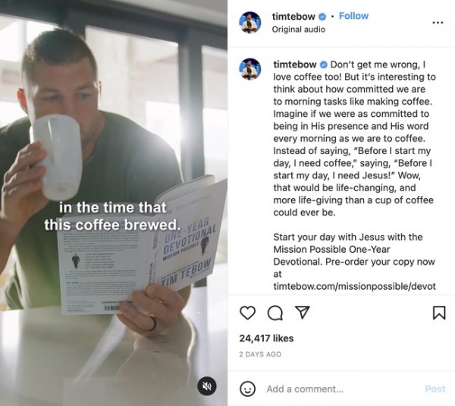Save the post with the bookmark icon
This screenshot has height=406, width=455.
click(439, 313)
